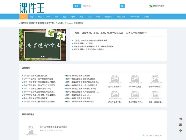
Task: Open the 生物 nav item
Action: click(90, 17)
